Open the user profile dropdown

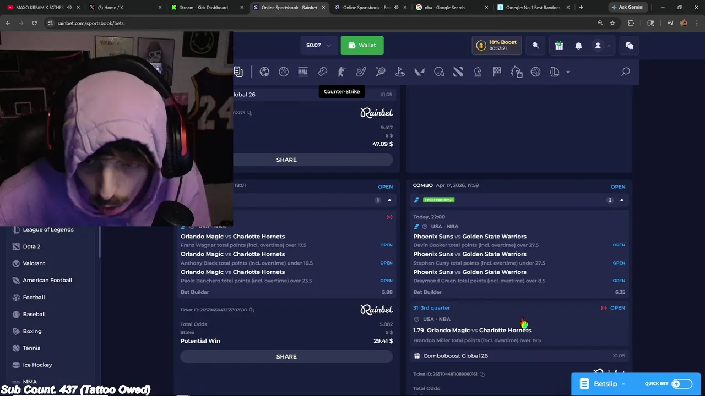[x=602, y=46]
